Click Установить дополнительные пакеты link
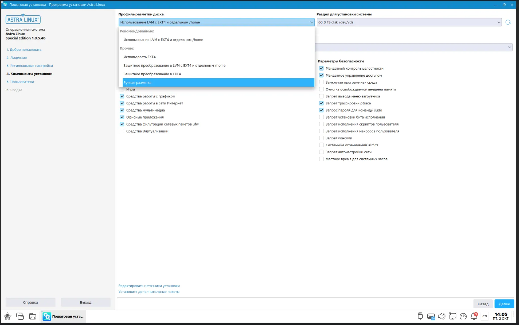Viewport: 519px width, 325px height. pos(149,292)
